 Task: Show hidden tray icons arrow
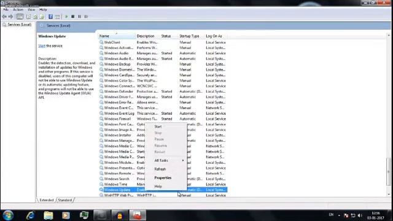click(x=339, y=215)
